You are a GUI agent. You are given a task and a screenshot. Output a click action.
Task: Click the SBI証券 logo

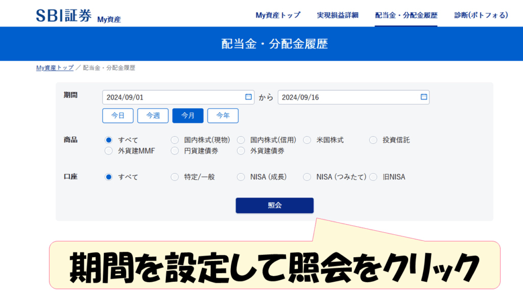tap(63, 16)
